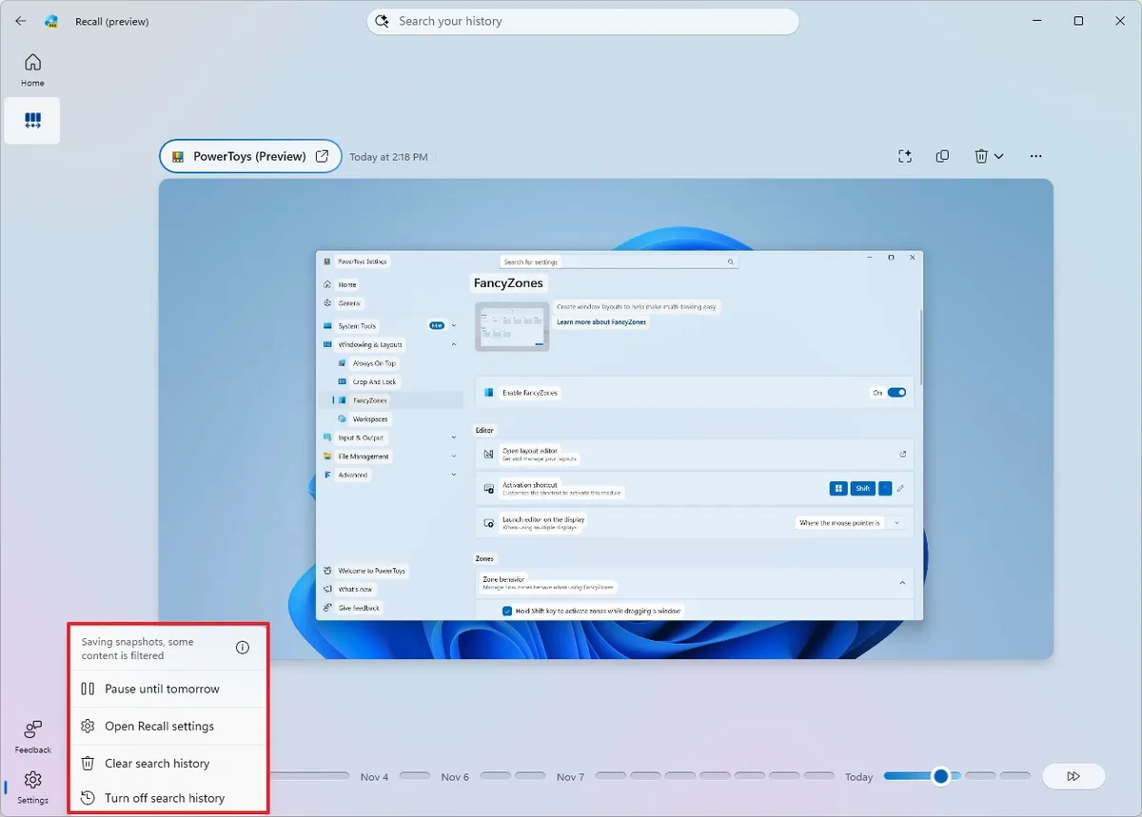Open the Where the mouse pointer is dropdown

tap(850, 521)
